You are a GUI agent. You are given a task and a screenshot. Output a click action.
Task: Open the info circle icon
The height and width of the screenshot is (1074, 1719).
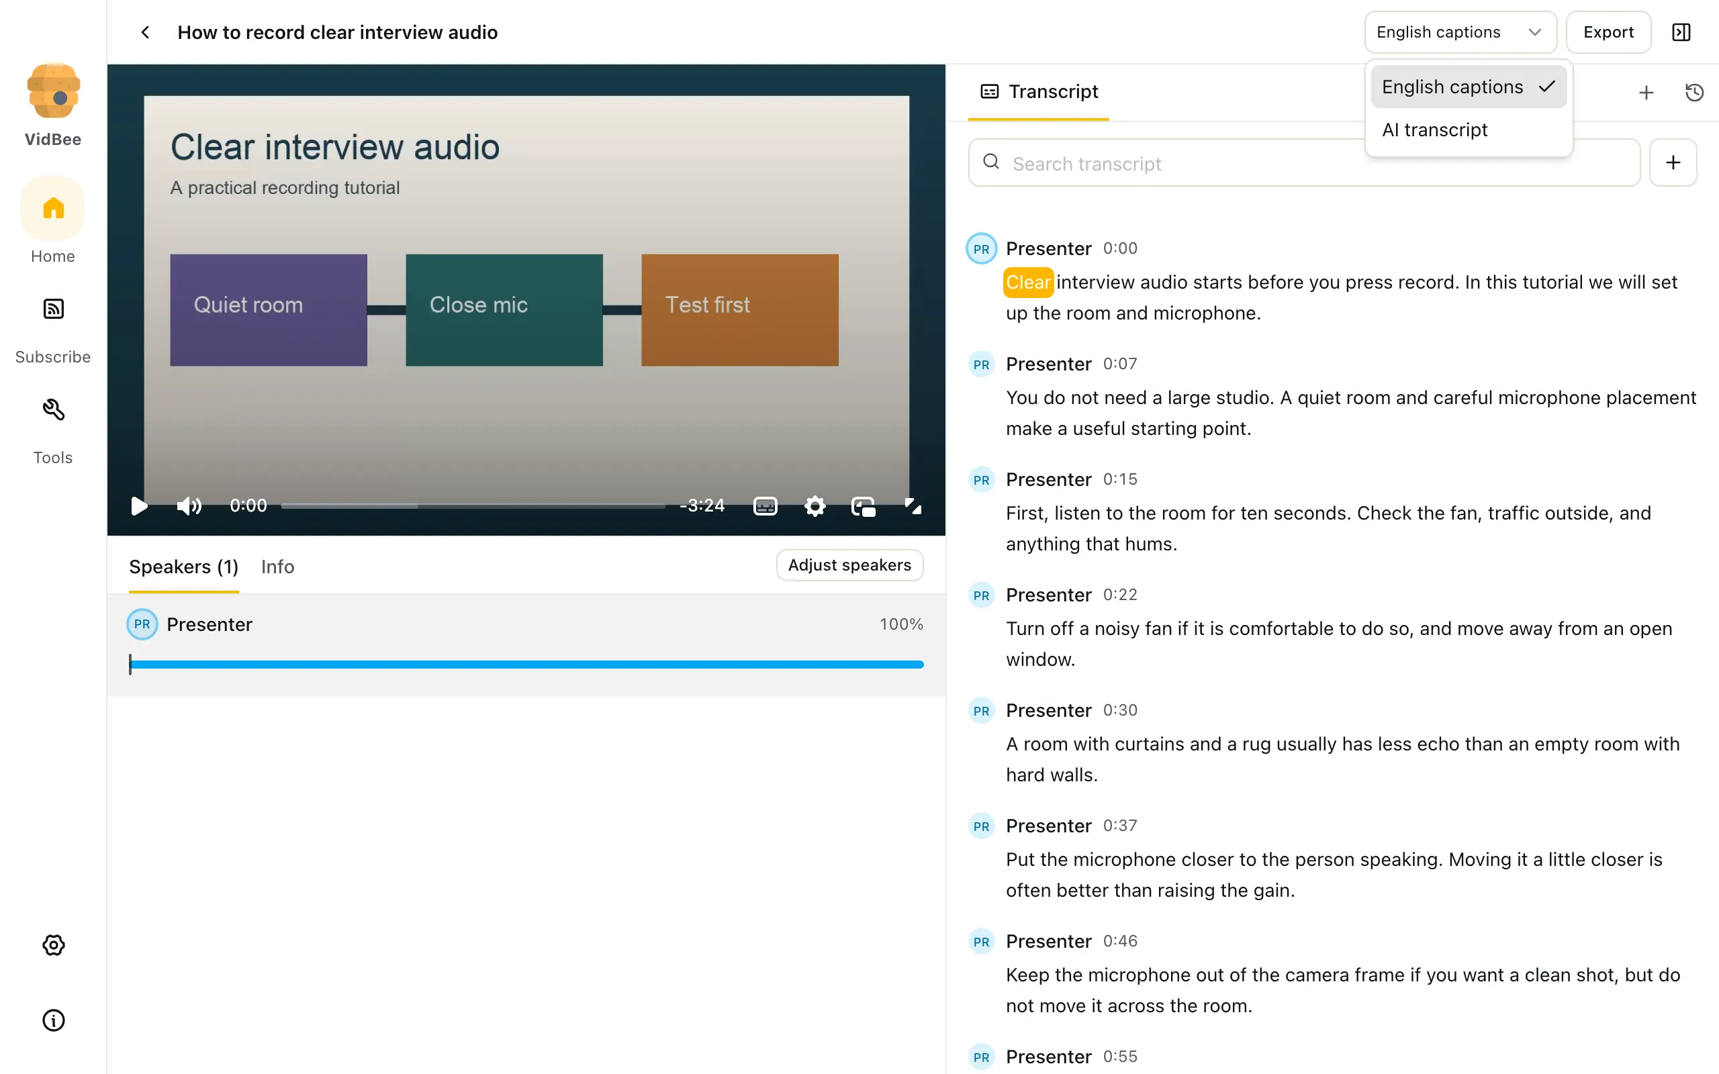coord(53,1020)
